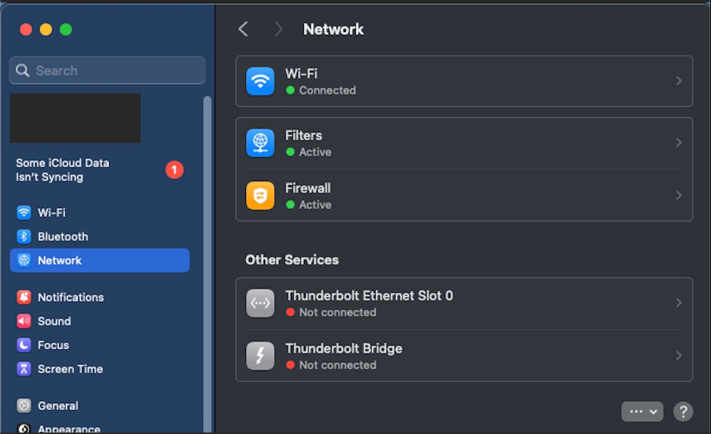The height and width of the screenshot is (434, 711).
Task: Click the Sound speaker icon
Action: click(x=23, y=321)
